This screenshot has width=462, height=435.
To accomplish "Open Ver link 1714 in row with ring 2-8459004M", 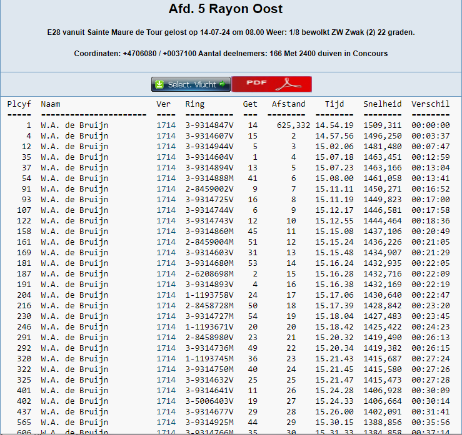I will point(166,242).
